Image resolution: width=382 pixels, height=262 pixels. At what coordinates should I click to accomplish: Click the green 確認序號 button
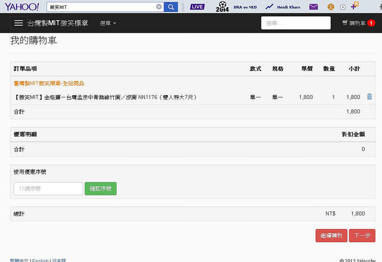(x=101, y=189)
